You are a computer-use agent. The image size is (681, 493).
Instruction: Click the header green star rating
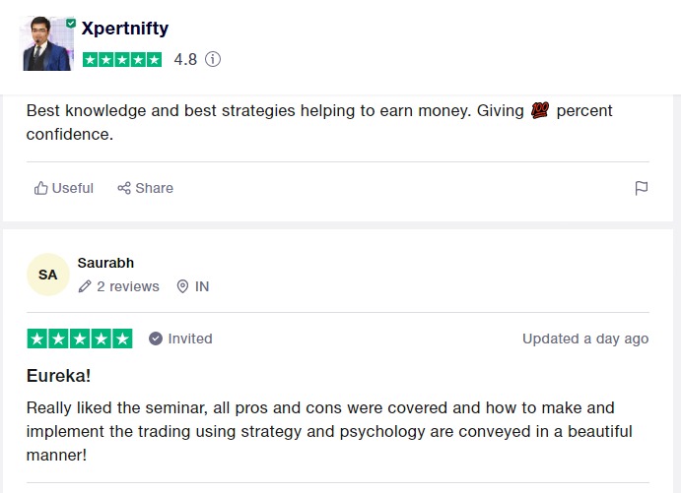[x=122, y=59]
